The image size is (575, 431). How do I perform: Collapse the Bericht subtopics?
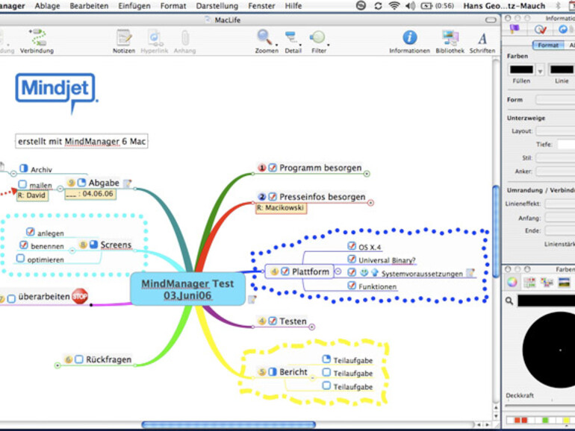(312, 377)
